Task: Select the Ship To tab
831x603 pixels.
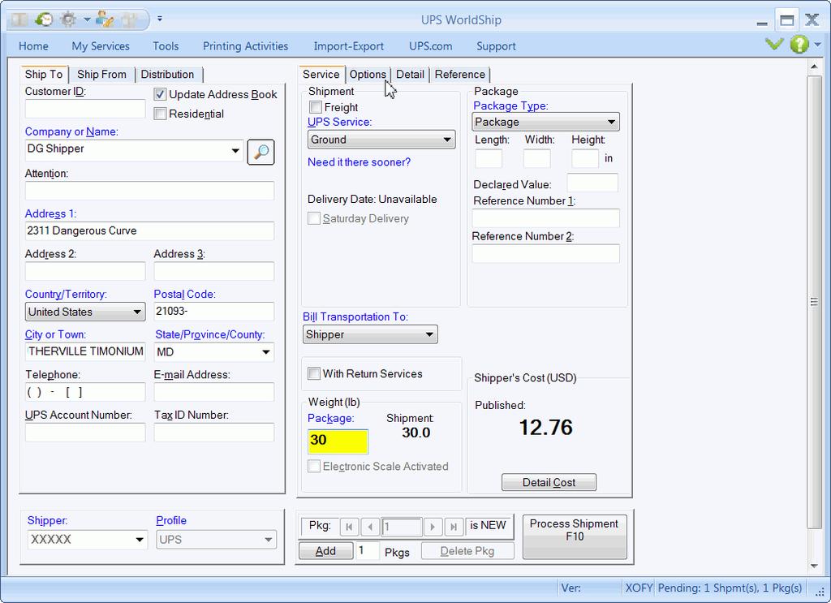Action: click(x=44, y=74)
